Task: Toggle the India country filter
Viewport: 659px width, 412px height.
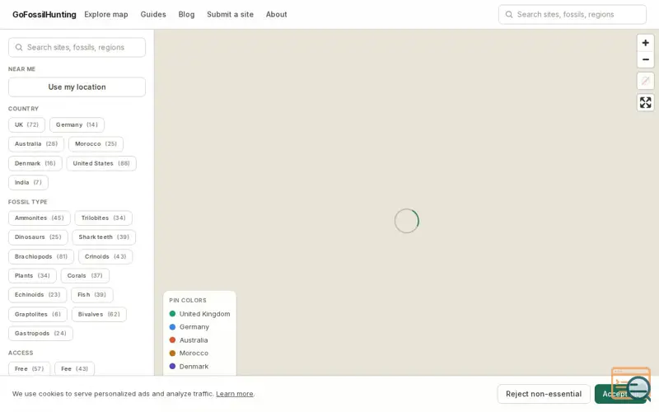Action: (28, 182)
